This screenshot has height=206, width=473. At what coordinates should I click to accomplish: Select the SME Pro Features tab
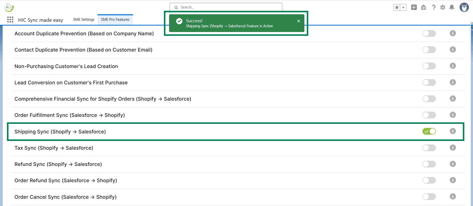(115, 20)
